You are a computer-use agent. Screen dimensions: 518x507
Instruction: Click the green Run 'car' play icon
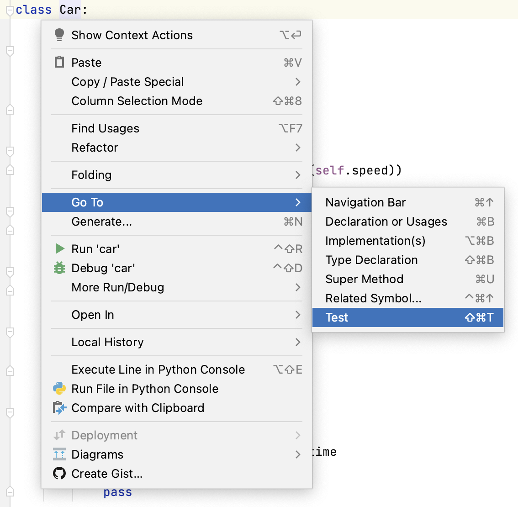(x=59, y=248)
